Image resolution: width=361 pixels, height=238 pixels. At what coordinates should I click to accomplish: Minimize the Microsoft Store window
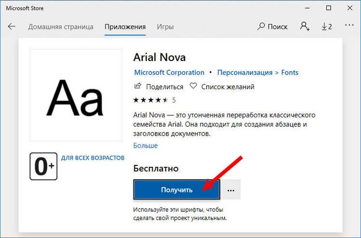pyautogui.click(x=308, y=8)
